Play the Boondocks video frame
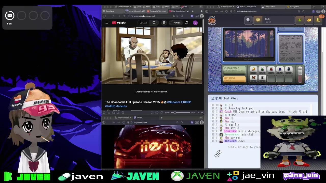Viewport: 326px width, 183px height. 152,55
